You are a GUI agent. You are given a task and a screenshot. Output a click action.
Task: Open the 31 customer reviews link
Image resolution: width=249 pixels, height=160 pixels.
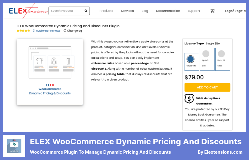[x=47, y=31]
